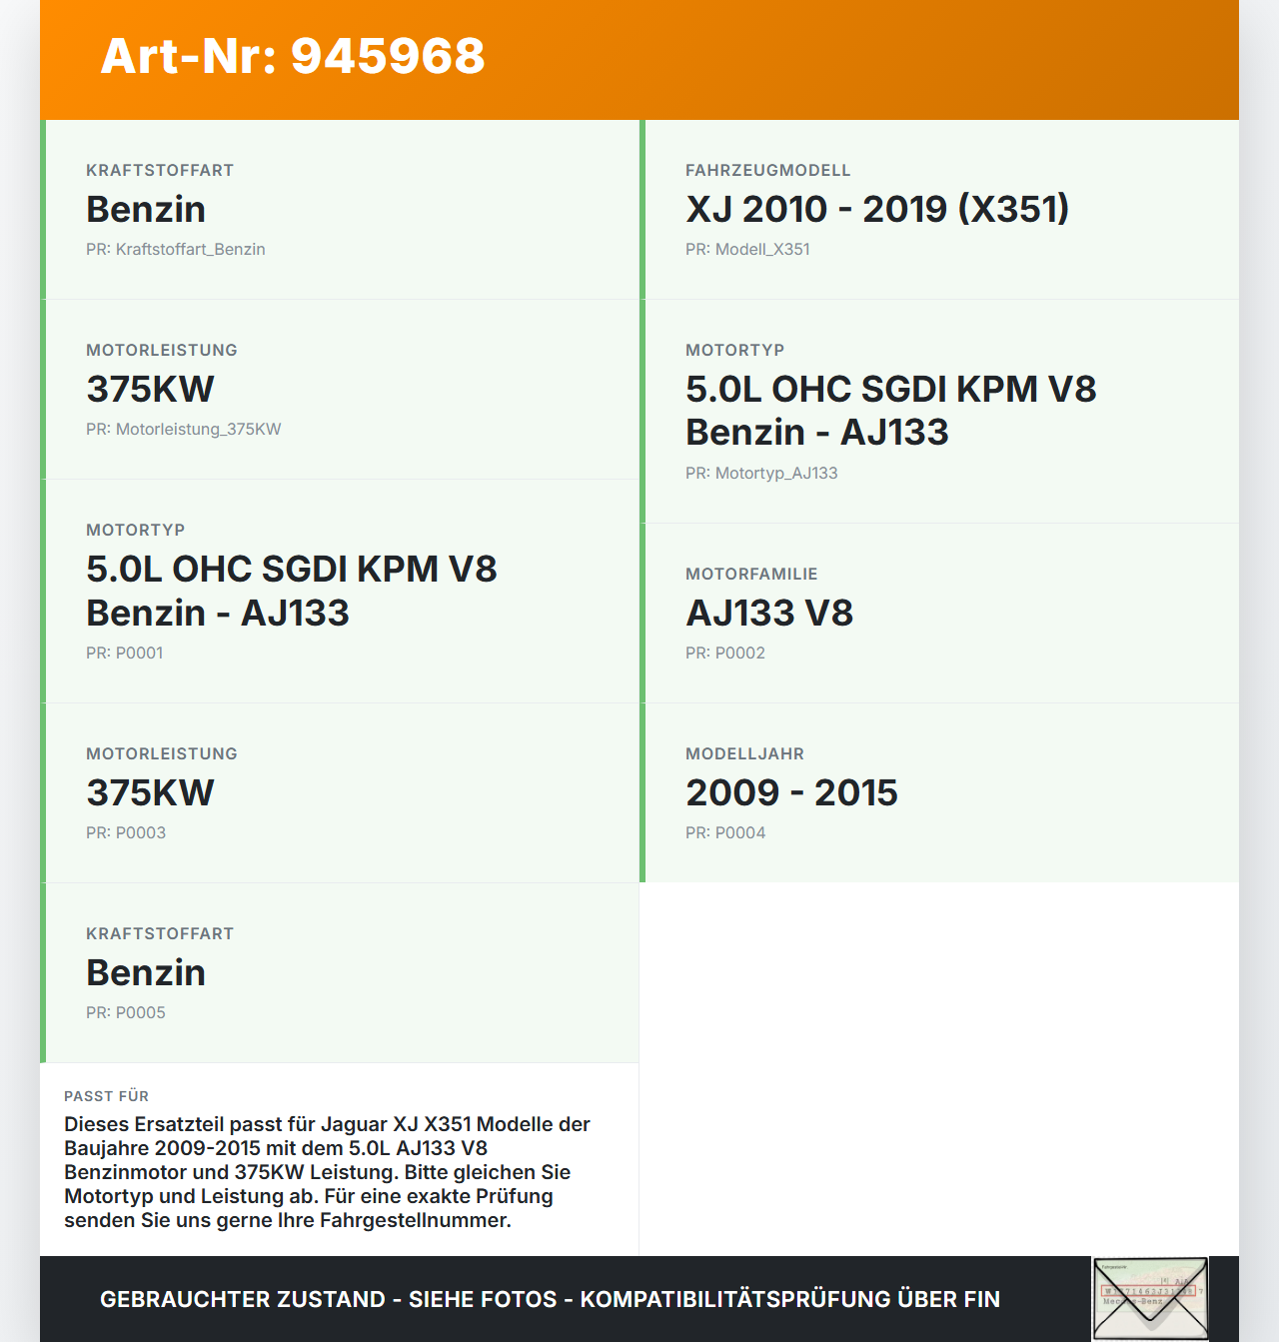Click the Gebrauchter Zustand footer banner text
The width and height of the screenshot is (1279, 1343).
pyautogui.click(x=550, y=1299)
